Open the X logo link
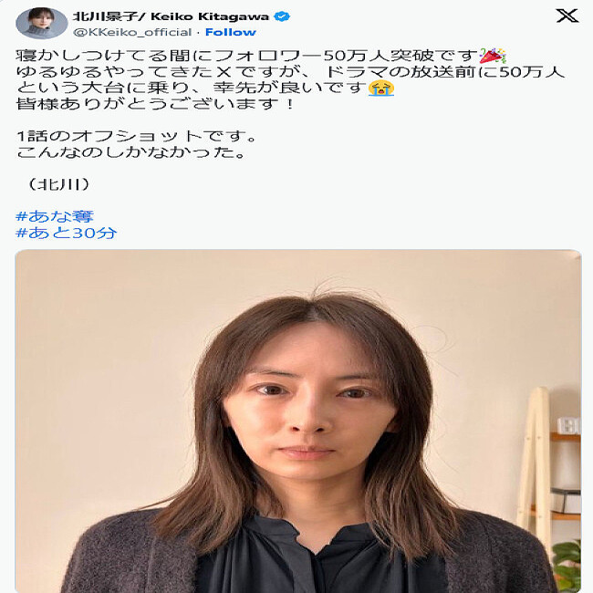Screen dimensions: 593x593 coord(567,16)
